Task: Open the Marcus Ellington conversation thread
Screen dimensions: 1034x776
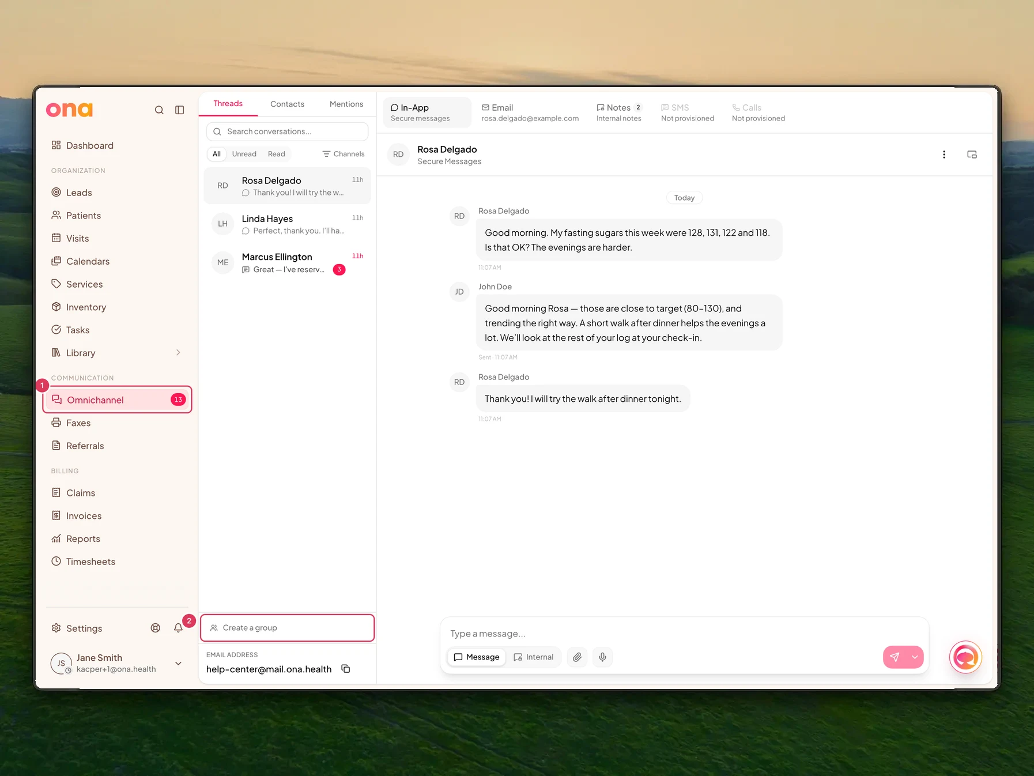Action: click(288, 262)
